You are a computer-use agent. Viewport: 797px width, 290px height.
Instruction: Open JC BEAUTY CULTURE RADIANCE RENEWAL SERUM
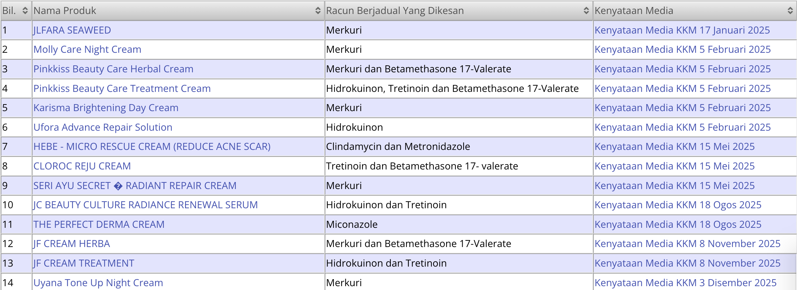pos(146,205)
